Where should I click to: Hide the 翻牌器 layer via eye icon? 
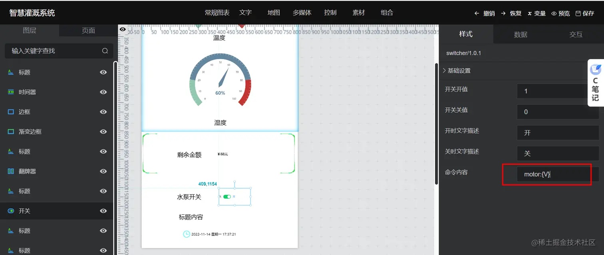click(x=103, y=171)
